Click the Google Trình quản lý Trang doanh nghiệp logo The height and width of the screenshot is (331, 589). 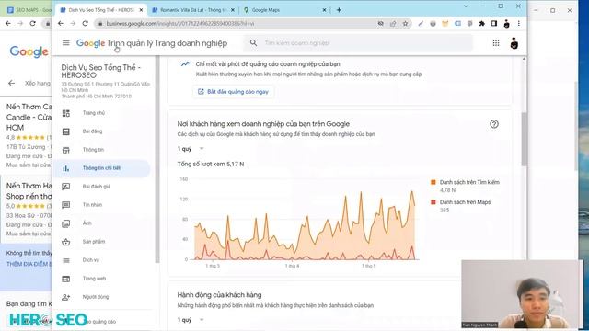point(152,43)
